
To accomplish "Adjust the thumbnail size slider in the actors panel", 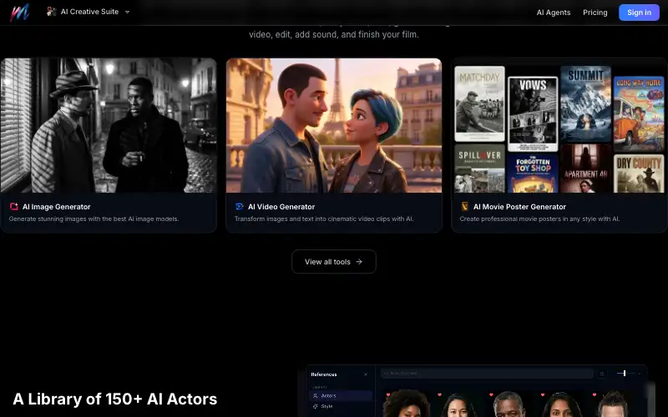I will [626, 373].
